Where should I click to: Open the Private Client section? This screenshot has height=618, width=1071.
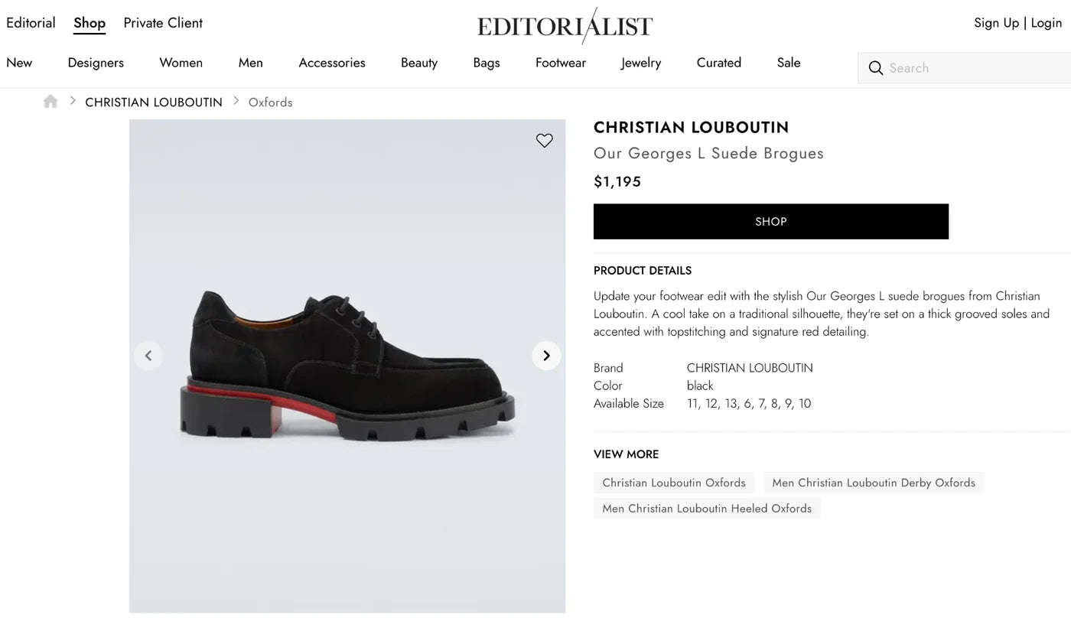coord(162,23)
